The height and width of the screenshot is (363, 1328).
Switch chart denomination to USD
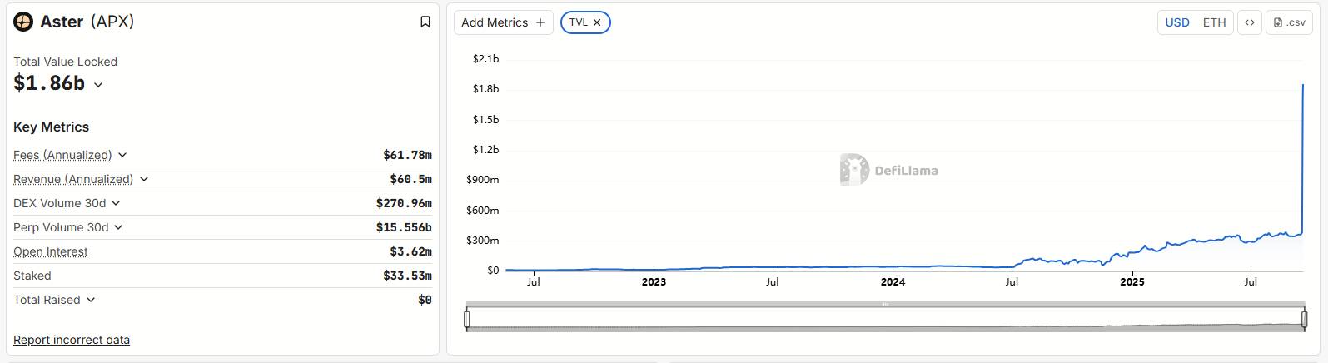coord(1176,22)
